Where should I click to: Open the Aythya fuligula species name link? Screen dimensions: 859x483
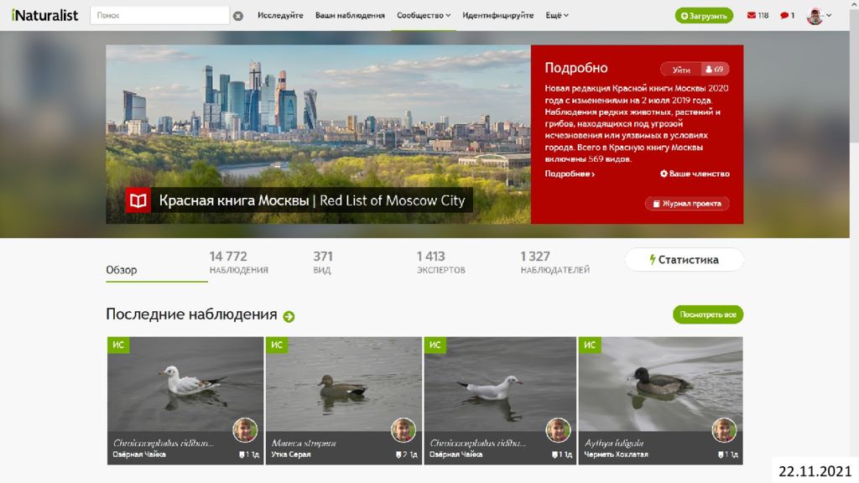coord(613,443)
